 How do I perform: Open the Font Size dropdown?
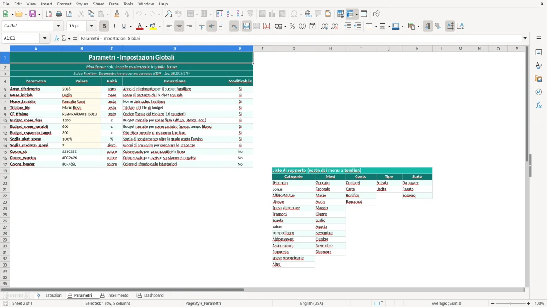pyautogui.click(x=92, y=26)
